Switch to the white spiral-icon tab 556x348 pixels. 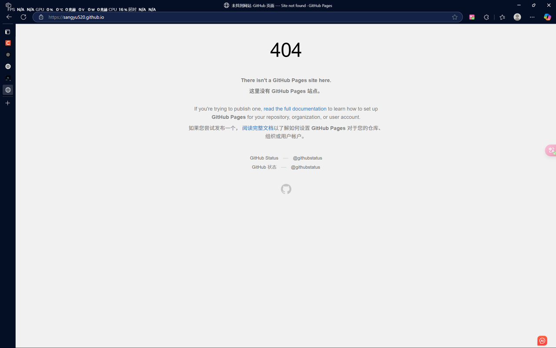coord(8,67)
